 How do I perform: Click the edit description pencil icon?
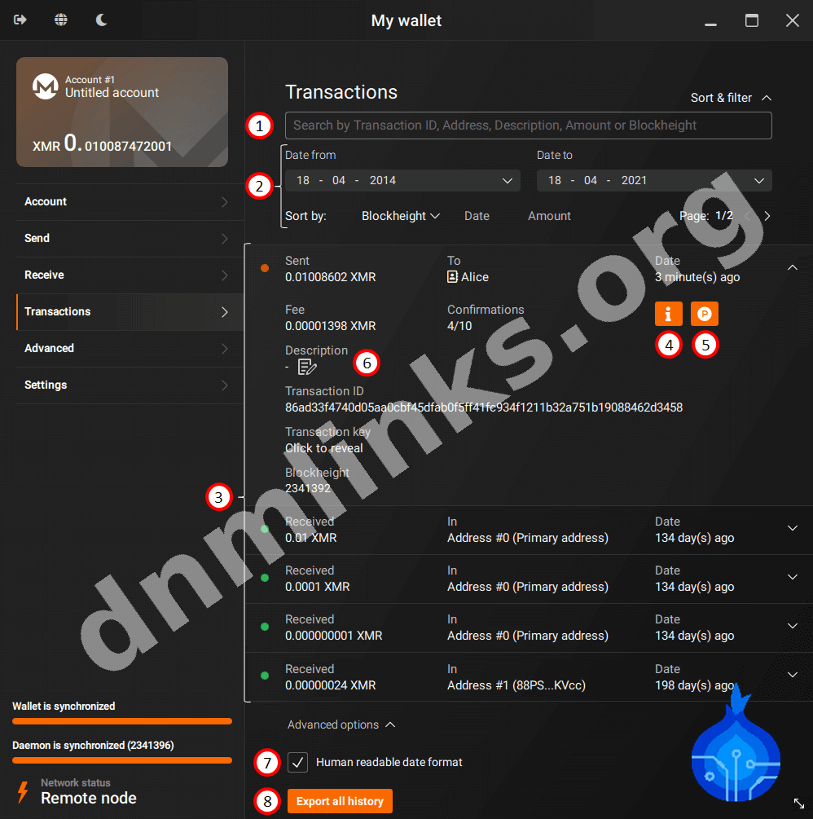(x=307, y=367)
